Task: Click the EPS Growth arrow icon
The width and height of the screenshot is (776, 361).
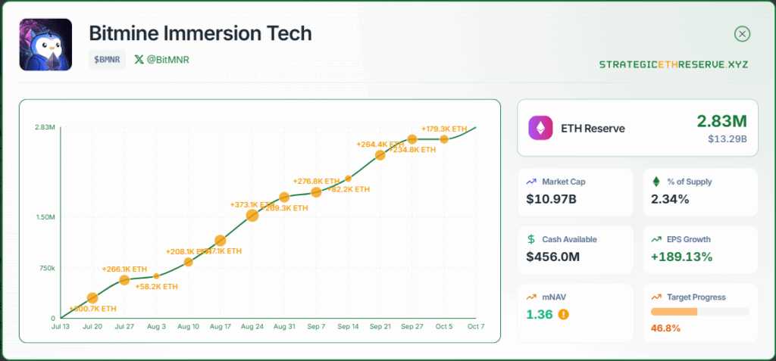Action: [656, 239]
